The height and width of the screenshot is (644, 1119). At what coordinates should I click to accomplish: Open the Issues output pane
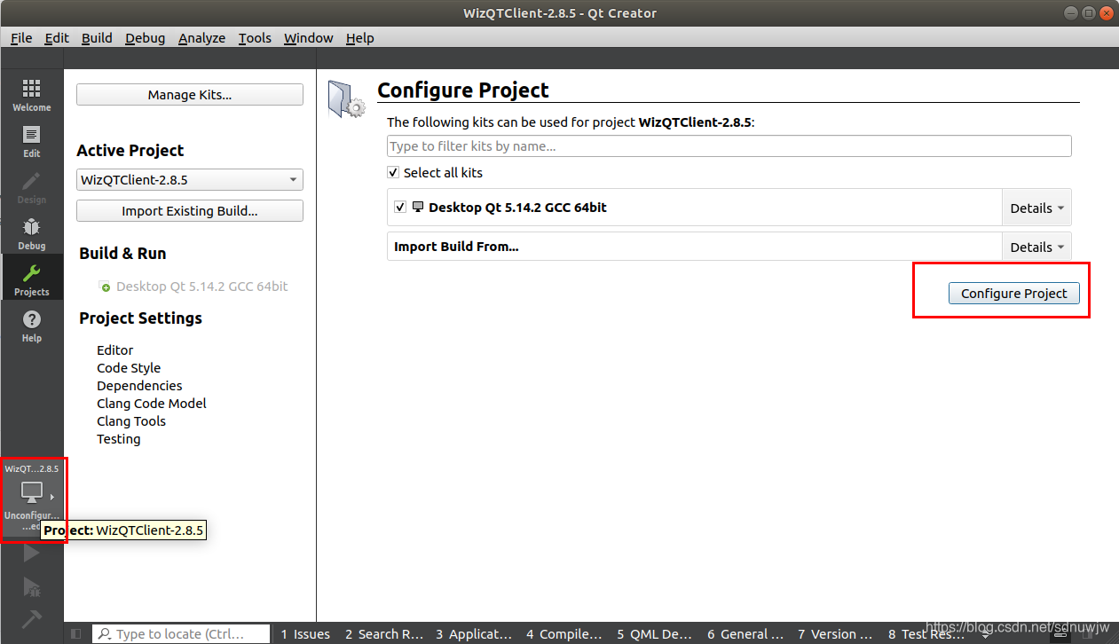click(305, 634)
